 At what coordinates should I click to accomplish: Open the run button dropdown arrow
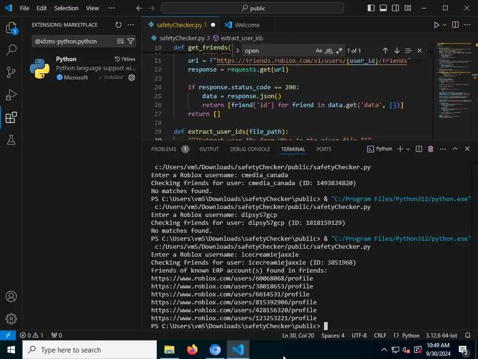[x=445, y=25]
